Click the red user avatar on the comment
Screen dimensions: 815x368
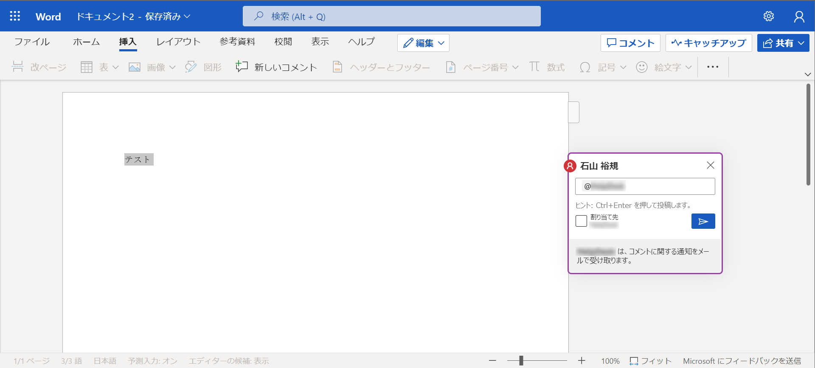tap(570, 166)
